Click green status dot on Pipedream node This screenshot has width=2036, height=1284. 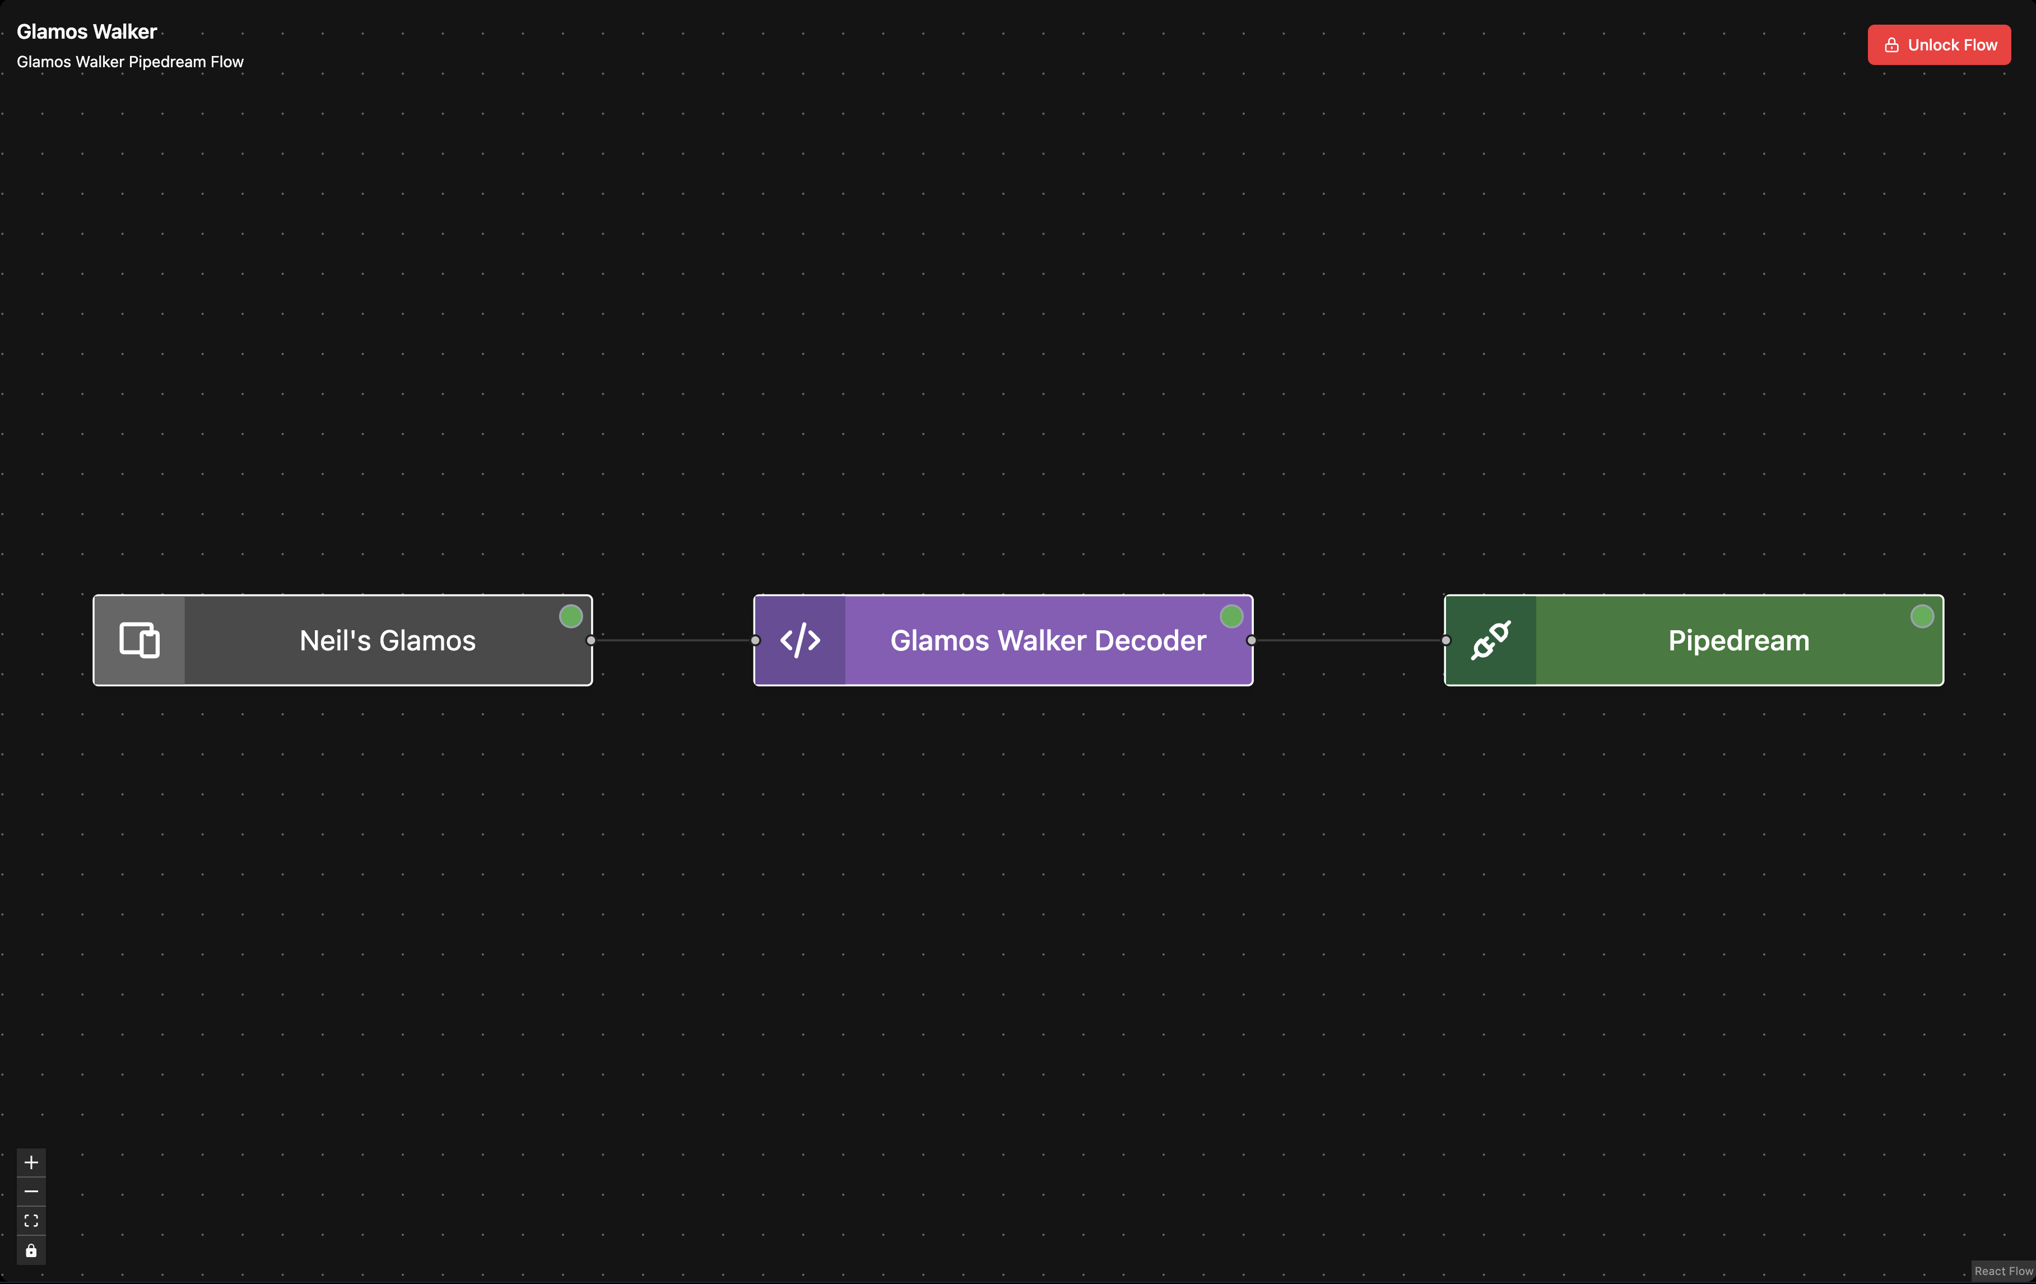pyautogui.click(x=1922, y=616)
